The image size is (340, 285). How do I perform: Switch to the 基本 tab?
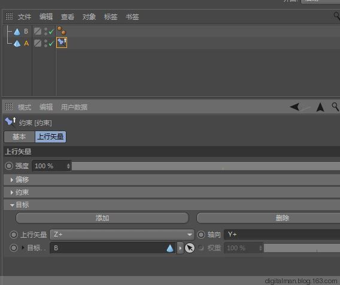(x=20, y=137)
